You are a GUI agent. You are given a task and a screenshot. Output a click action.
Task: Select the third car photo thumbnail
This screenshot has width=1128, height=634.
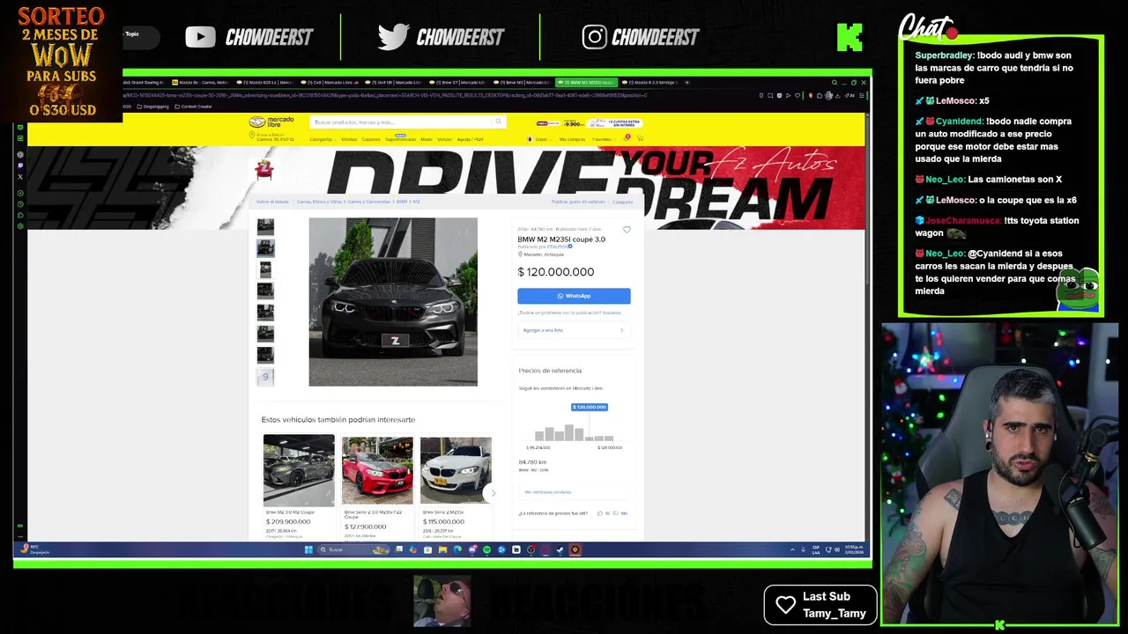click(265, 269)
